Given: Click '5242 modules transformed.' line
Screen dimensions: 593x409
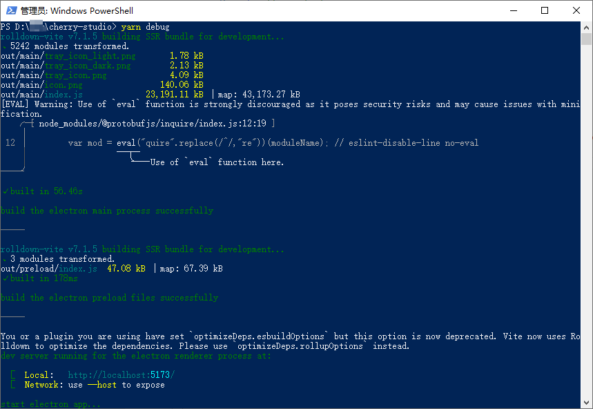Looking at the screenshot, I should (70, 46).
